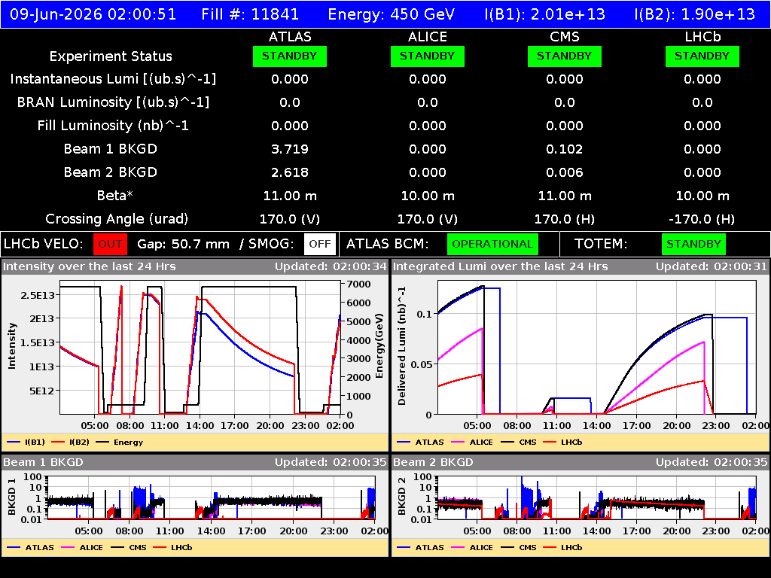Select LHCb crossing angle -170.0 (H)
This screenshot has height=578, width=771.
click(x=702, y=219)
